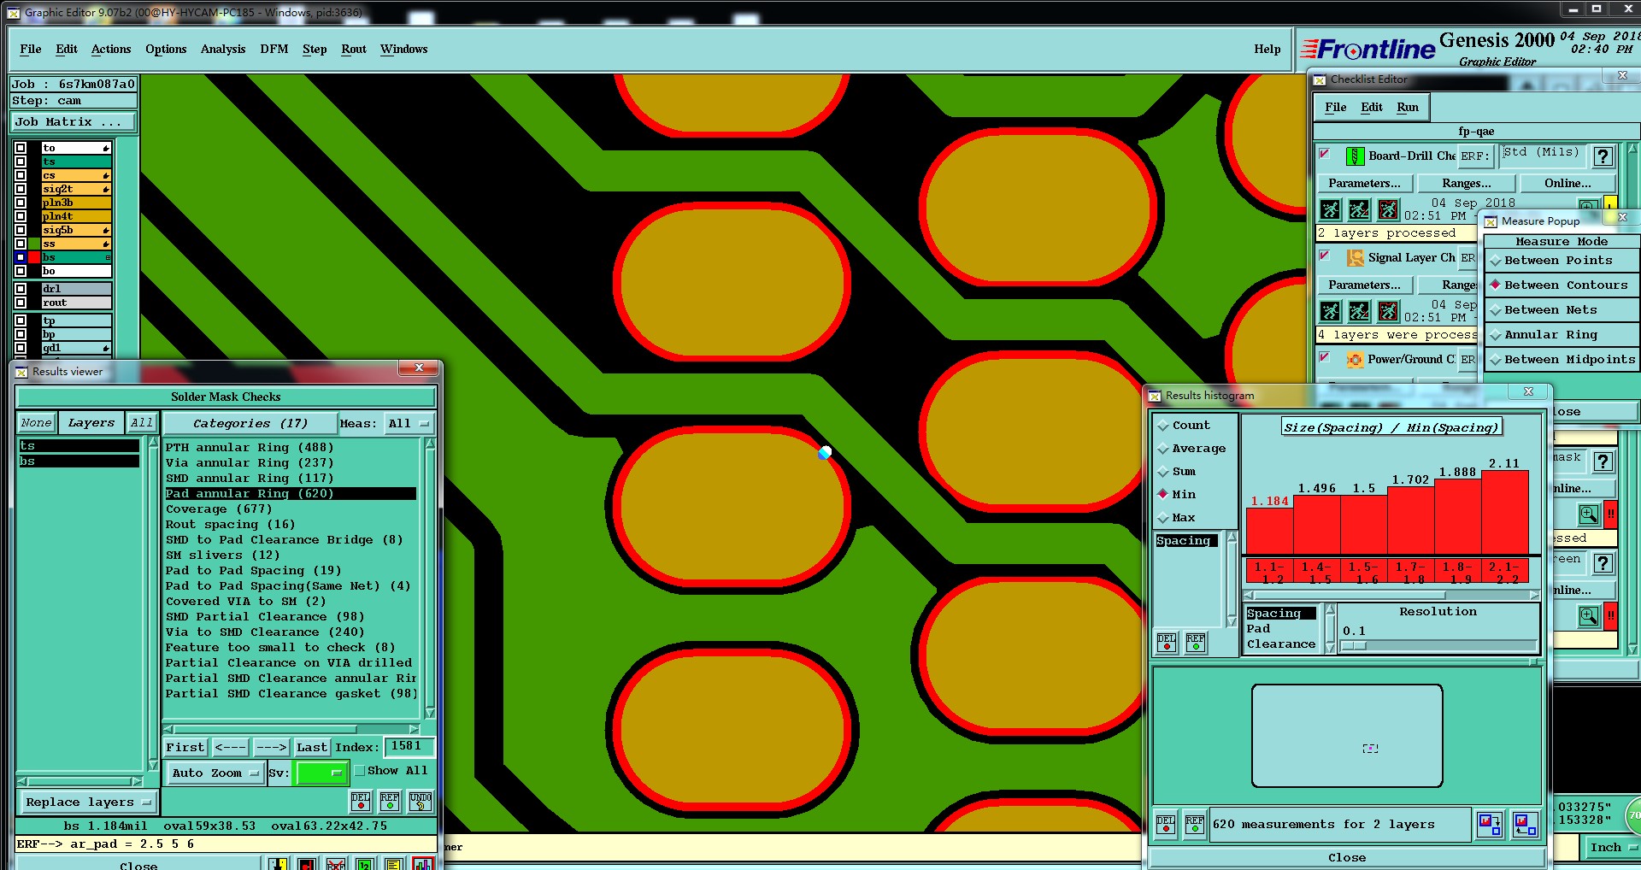Click Board-Drill Parameters button
1641x870 pixels.
coord(1364,184)
